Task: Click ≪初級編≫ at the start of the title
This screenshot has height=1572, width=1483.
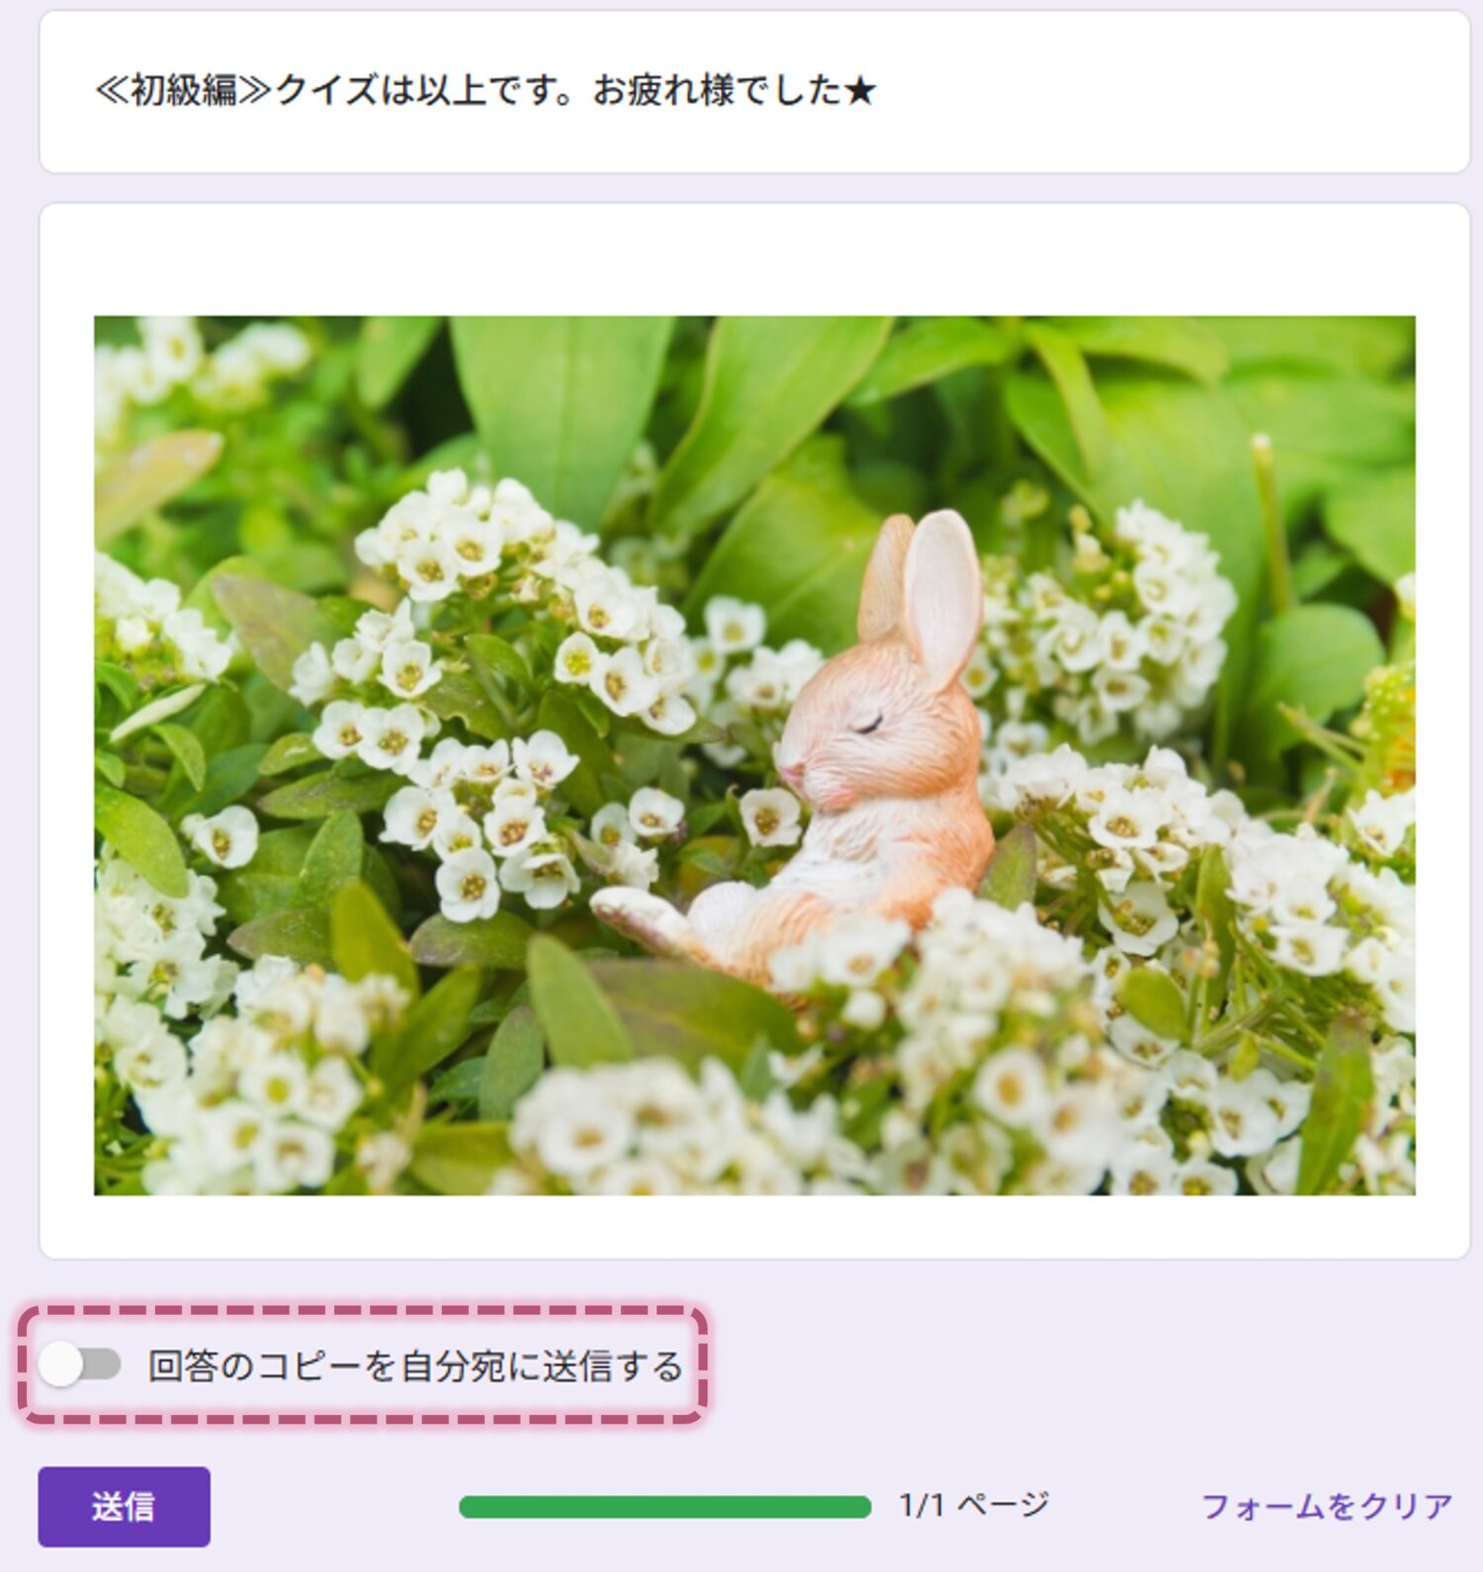Action: 183,91
